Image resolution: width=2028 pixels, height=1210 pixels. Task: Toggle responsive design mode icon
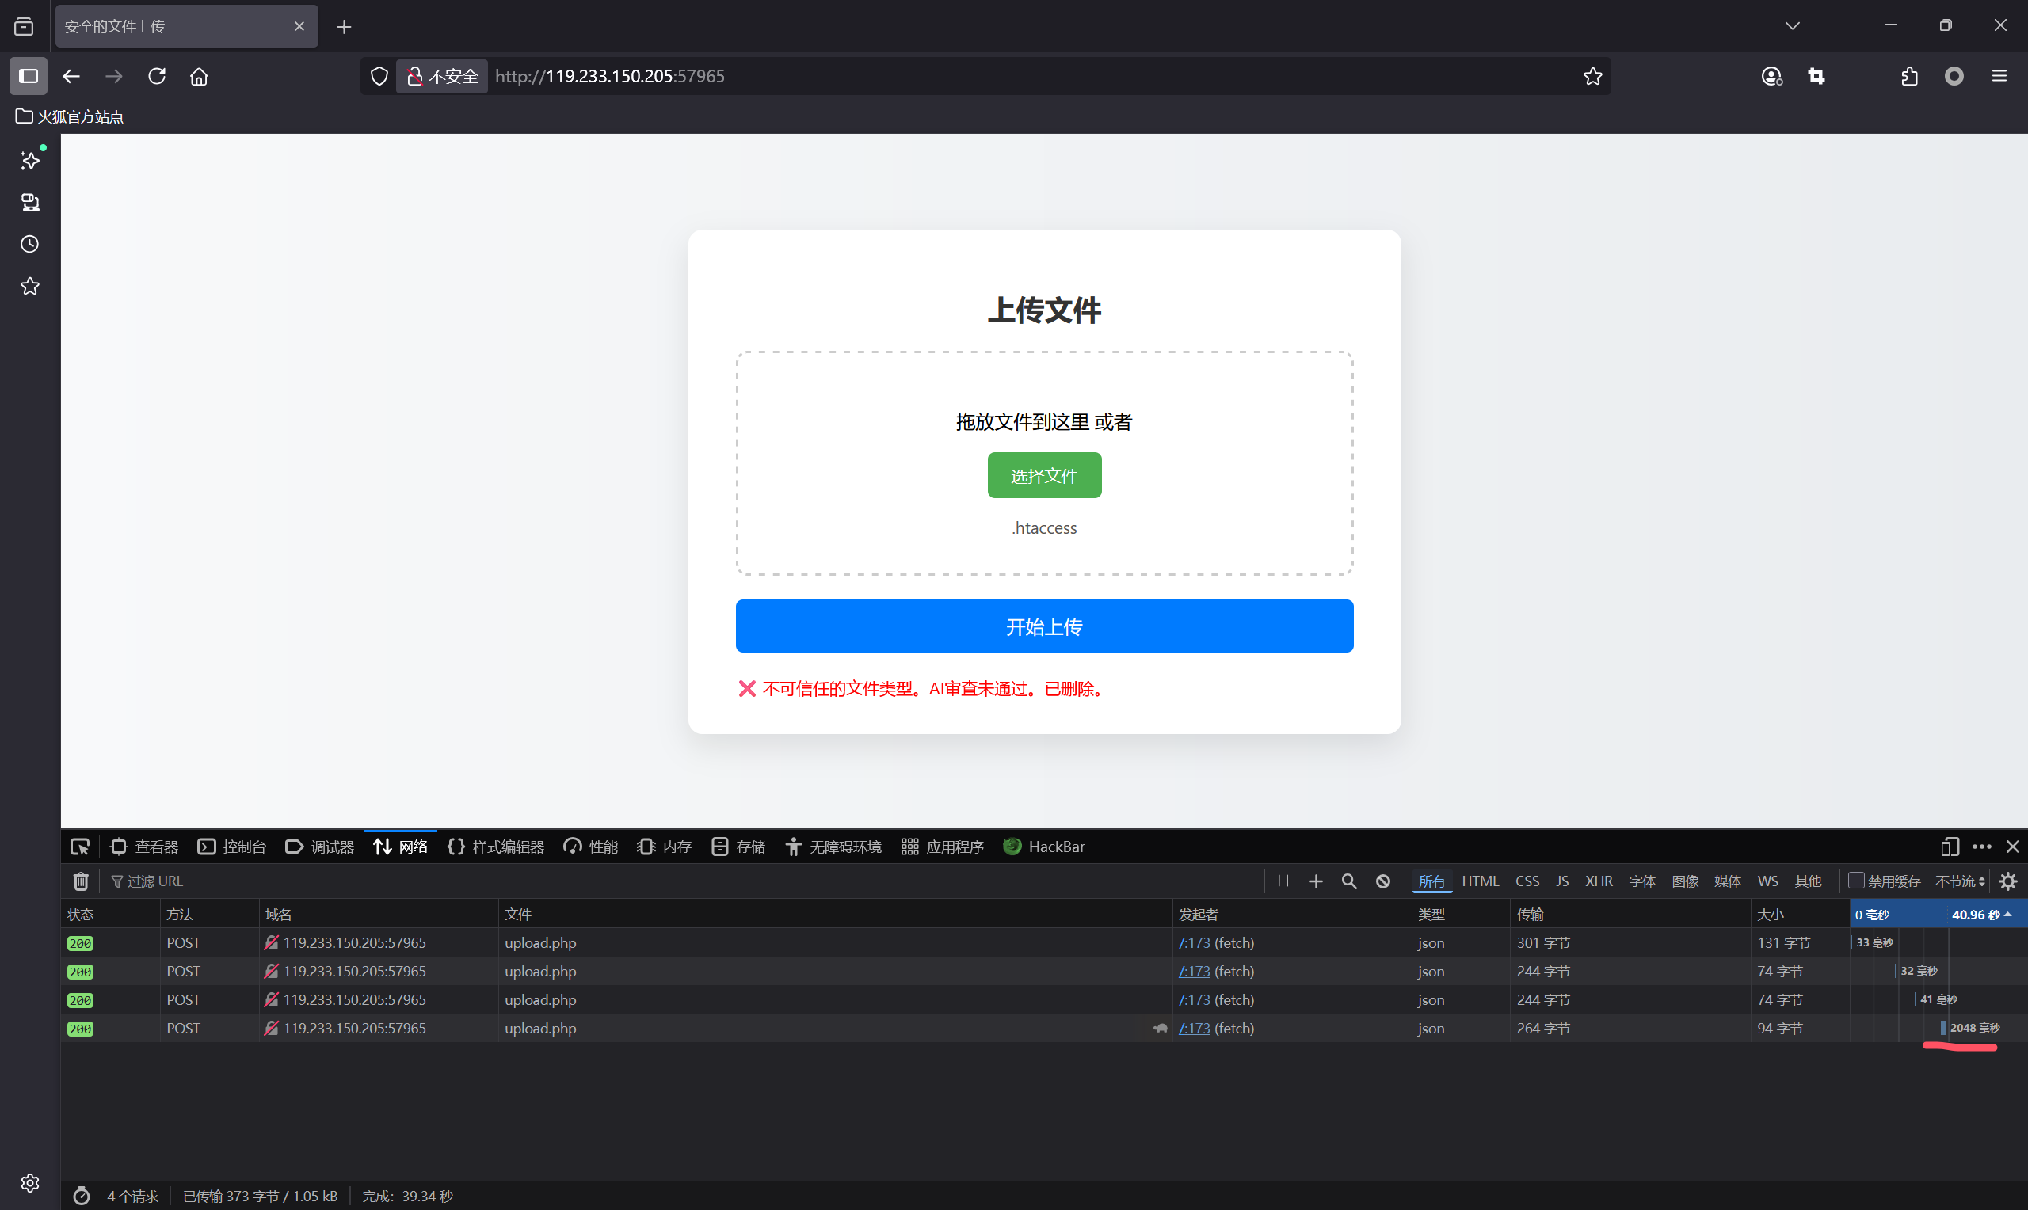(1950, 847)
